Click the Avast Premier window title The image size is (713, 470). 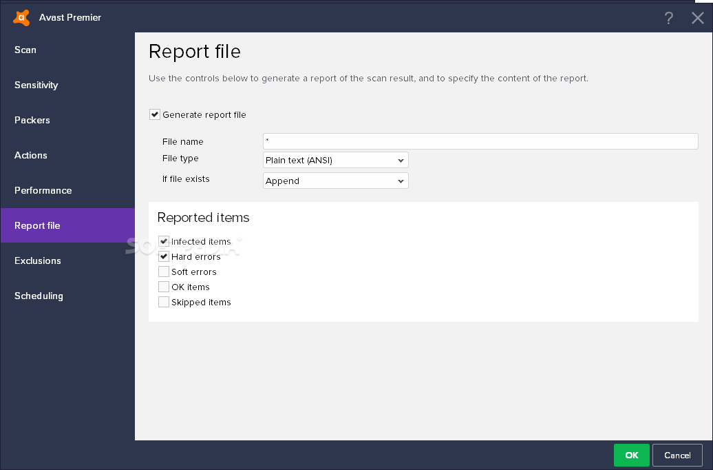pos(70,17)
